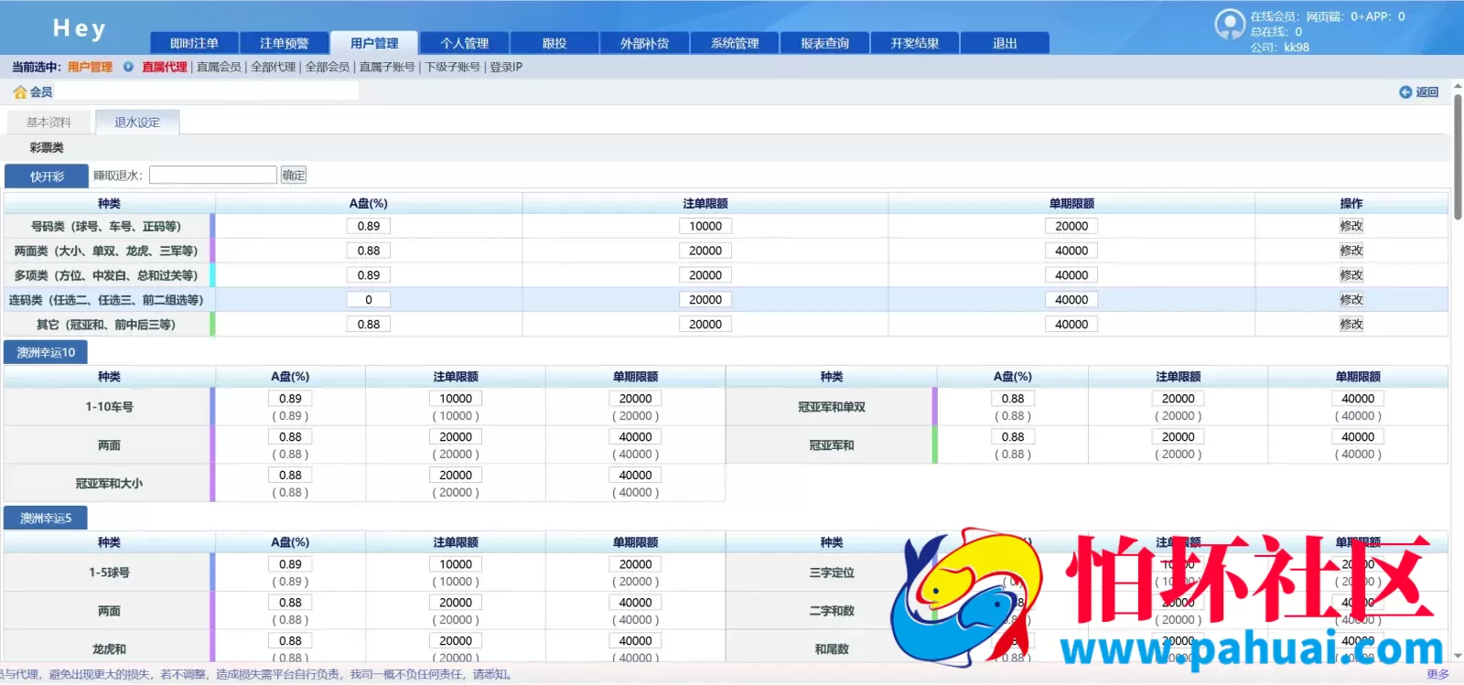
Task: Click the scrollbar down arrow
Action: (1458, 657)
